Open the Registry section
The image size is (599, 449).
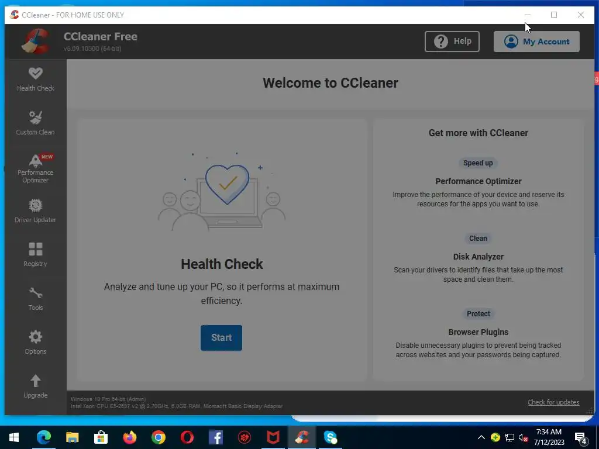click(36, 255)
